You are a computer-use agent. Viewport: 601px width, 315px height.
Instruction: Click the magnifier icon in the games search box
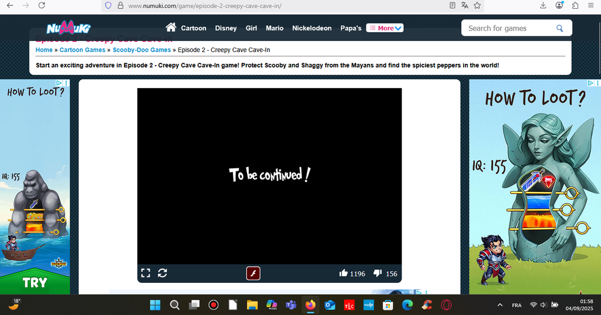click(x=560, y=28)
